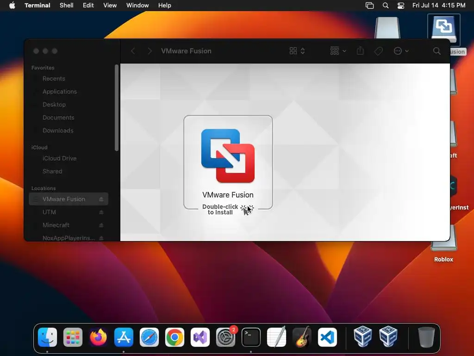Viewport: 474px width, 356px height.
Task: Open the Window menu
Action: tap(137, 6)
